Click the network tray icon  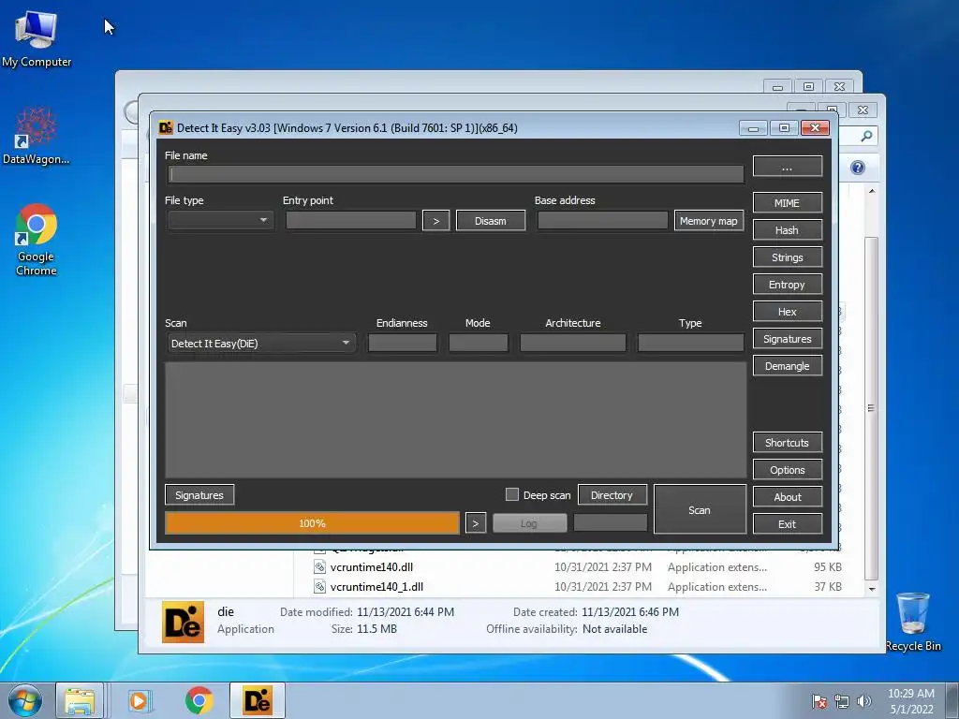click(x=842, y=701)
